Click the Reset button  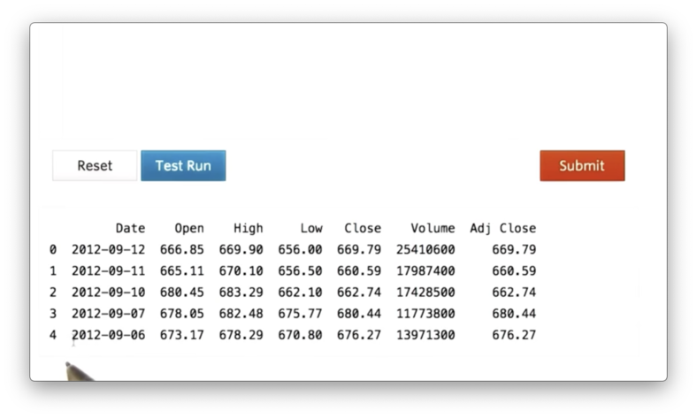tap(95, 165)
